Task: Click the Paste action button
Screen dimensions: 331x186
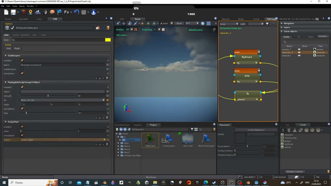Action: click(x=17, y=49)
